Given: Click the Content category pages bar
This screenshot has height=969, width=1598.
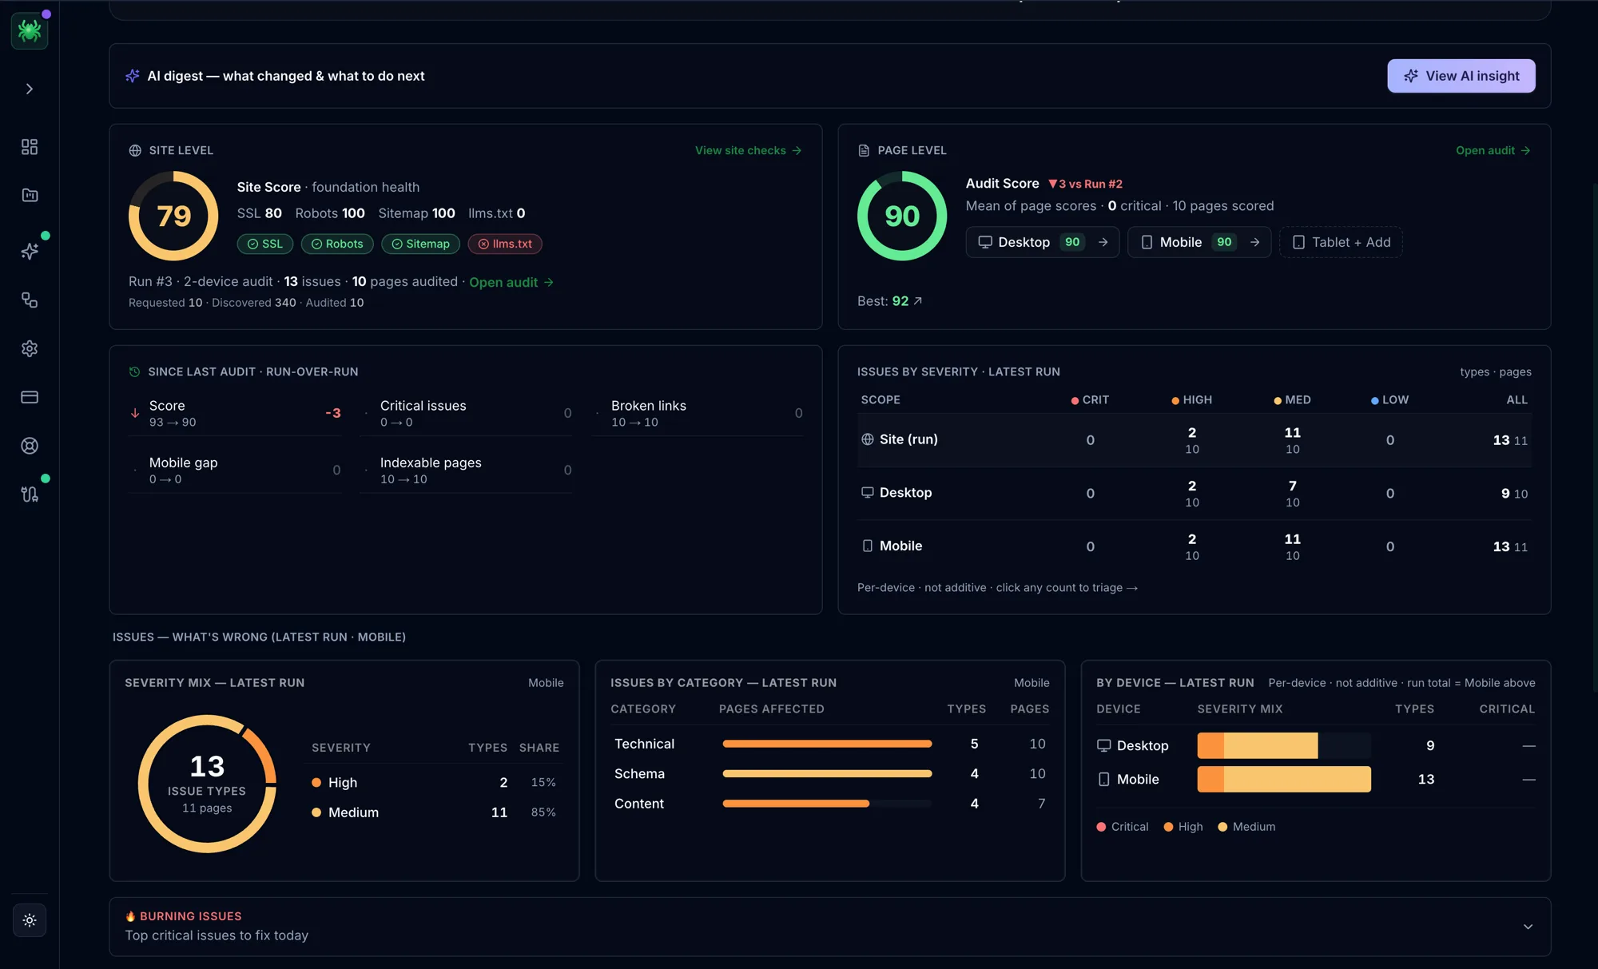Looking at the screenshot, I should tap(827, 804).
